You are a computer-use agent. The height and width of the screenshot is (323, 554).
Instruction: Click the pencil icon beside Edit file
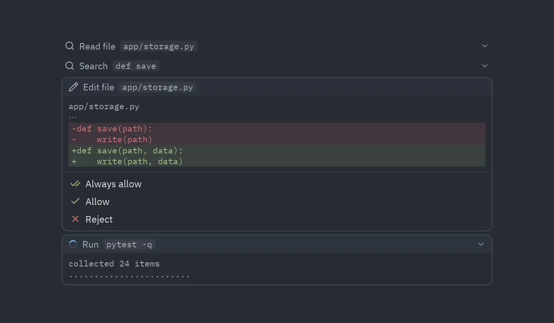pos(73,87)
